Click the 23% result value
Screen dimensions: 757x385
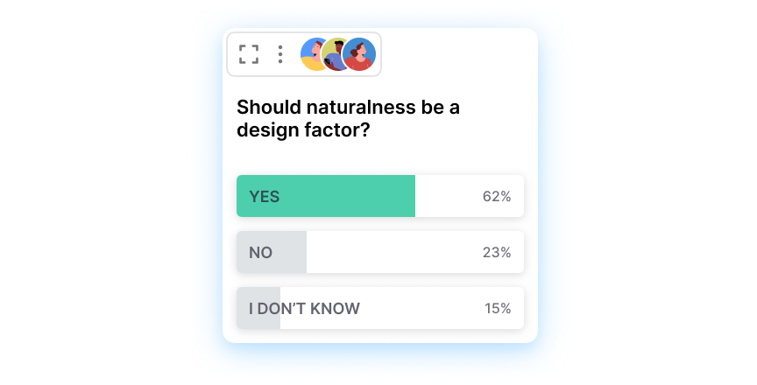(497, 252)
